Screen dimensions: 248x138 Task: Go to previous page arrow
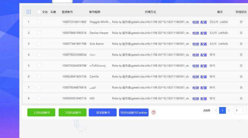click(216, 110)
